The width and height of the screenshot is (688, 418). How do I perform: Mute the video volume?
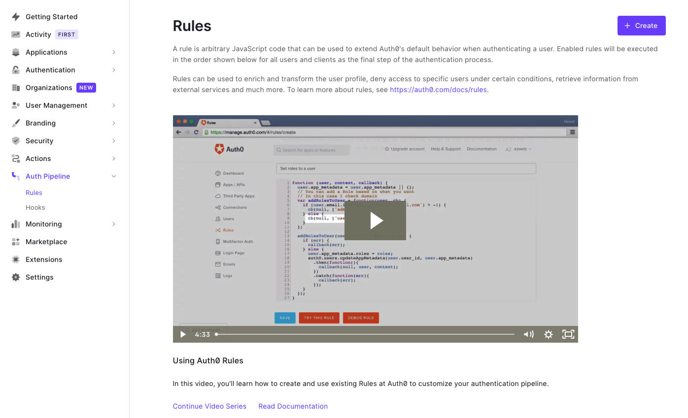coord(528,334)
